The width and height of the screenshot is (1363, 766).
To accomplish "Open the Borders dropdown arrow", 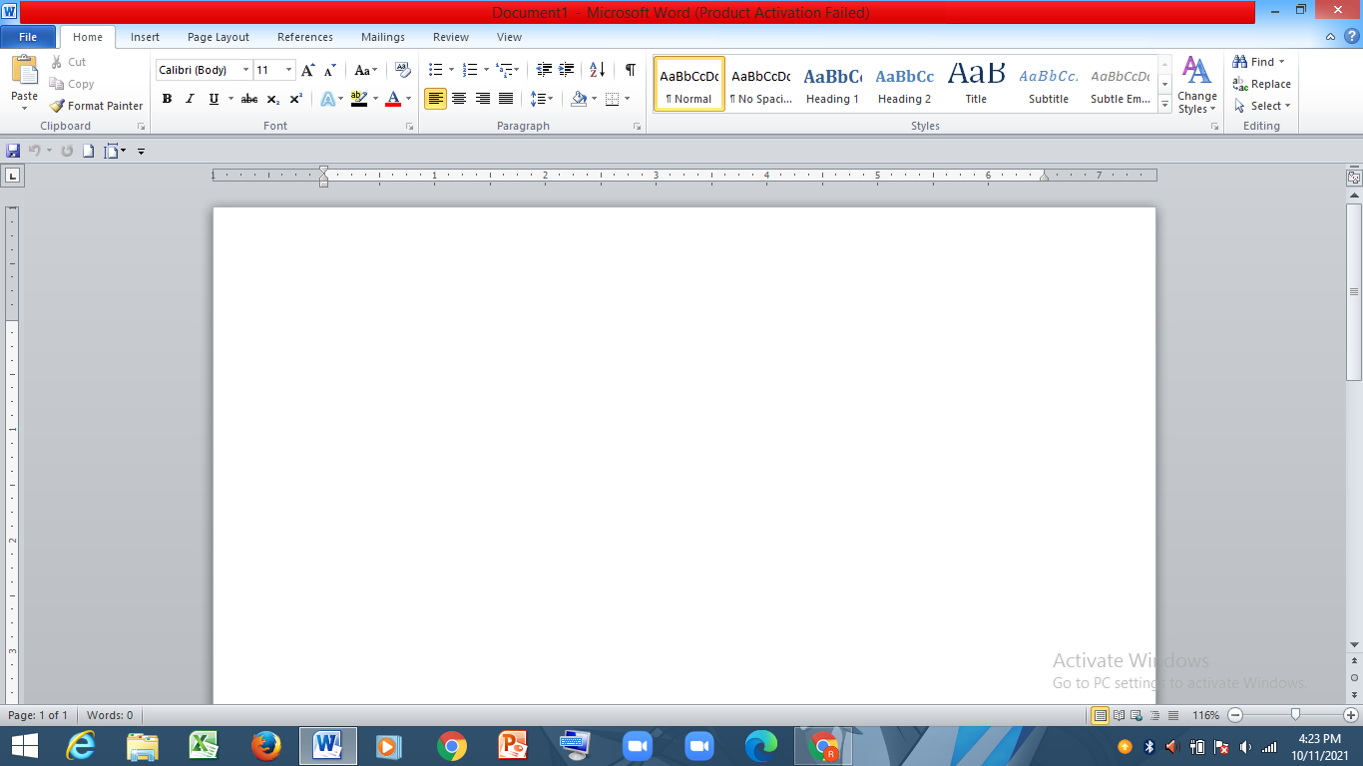I will 627,99.
